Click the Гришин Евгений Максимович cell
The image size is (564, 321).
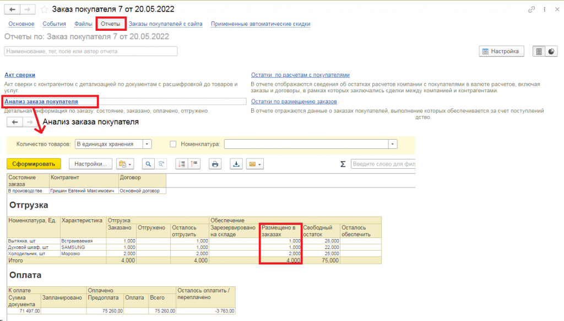84,191
